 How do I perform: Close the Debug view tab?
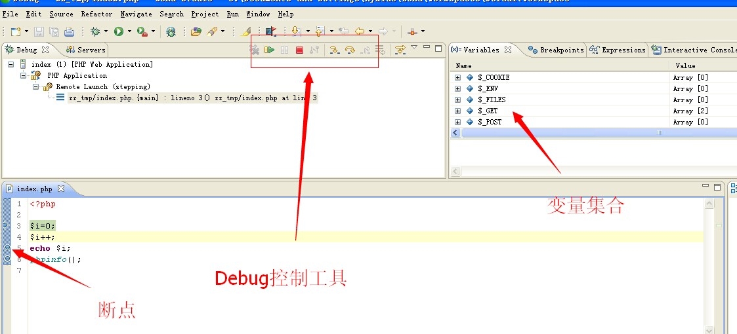(x=45, y=49)
